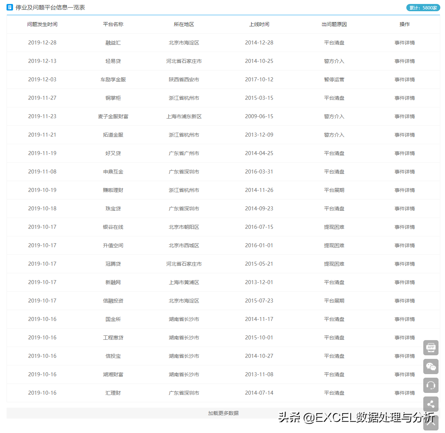The image size is (445, 433).
Task: Select platform name 麦子金服财富
Action: tap(113, 116)
